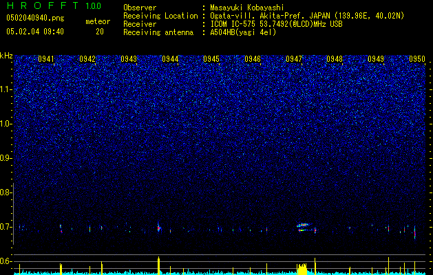The height and width of the screenshot is (275, 433).
Task: Click the 0944 time marker
Action: [x=170, y=59]
